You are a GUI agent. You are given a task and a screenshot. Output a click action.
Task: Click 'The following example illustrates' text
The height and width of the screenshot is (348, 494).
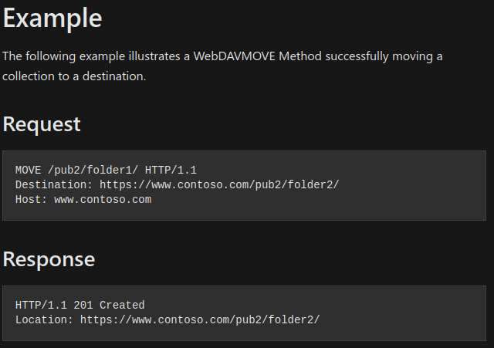tap(91, 56)
